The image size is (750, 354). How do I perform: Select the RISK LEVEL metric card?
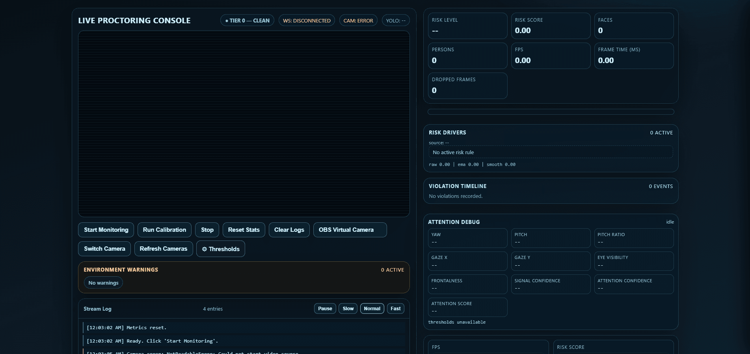point(468,26)
